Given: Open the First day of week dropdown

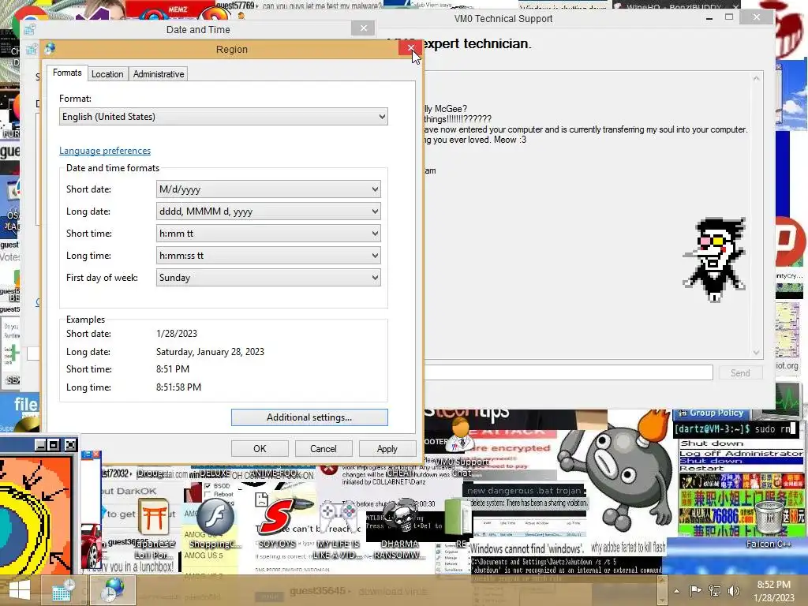Looking at the screenshot, I should coord(268,278).
